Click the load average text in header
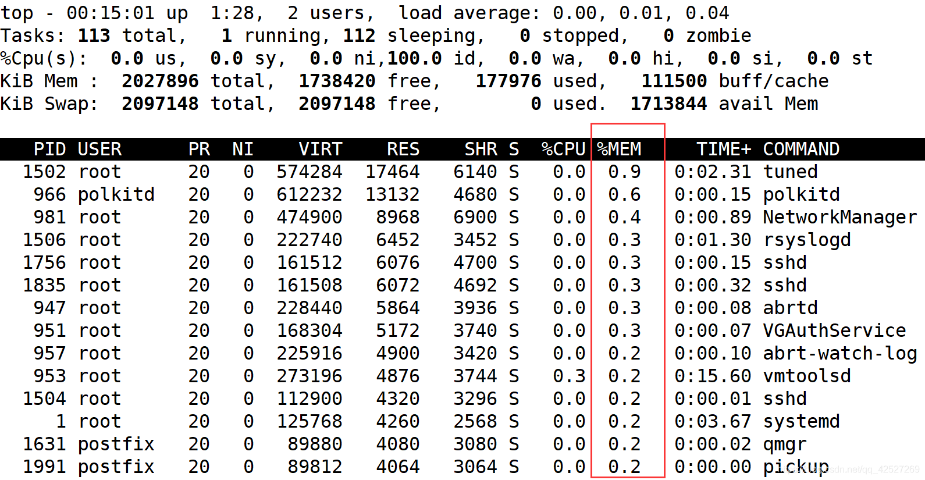 [x=564, y=13]
